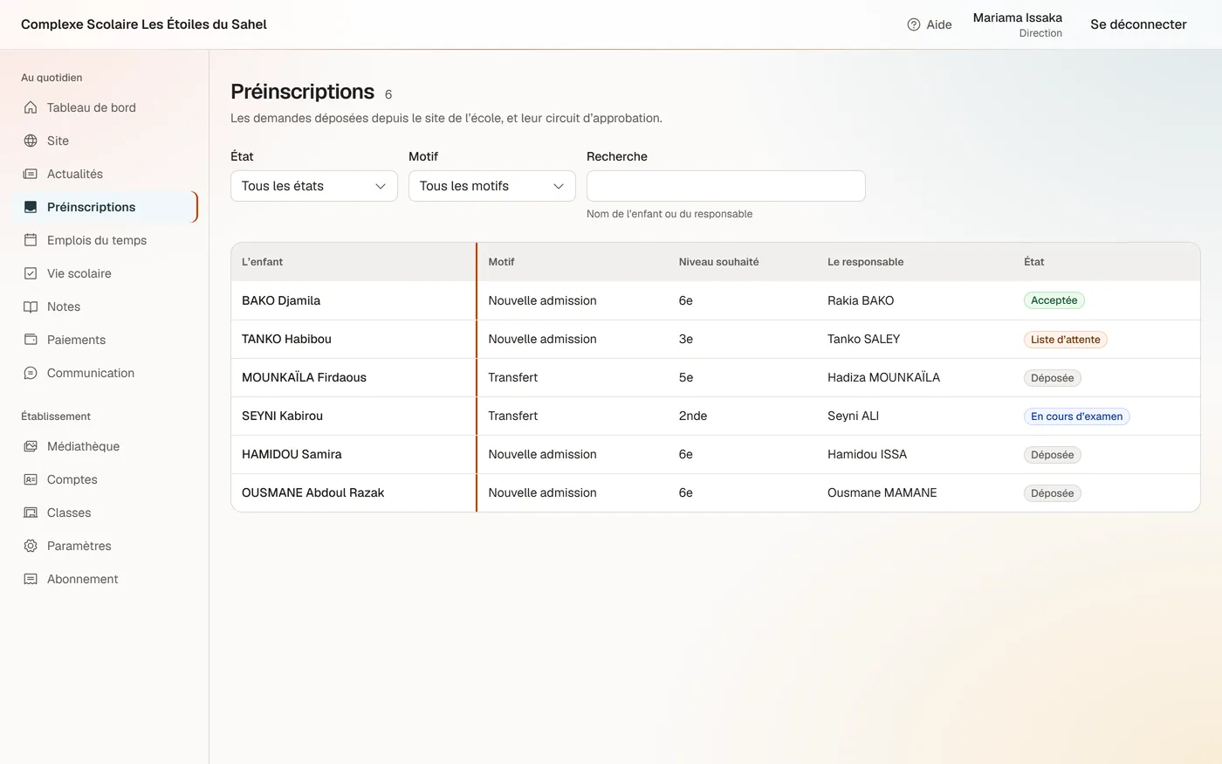Viewport: 1222px width, 764px height.
Task: Click the Liste d'attente status badge
Action: [x=1066, y=340]
